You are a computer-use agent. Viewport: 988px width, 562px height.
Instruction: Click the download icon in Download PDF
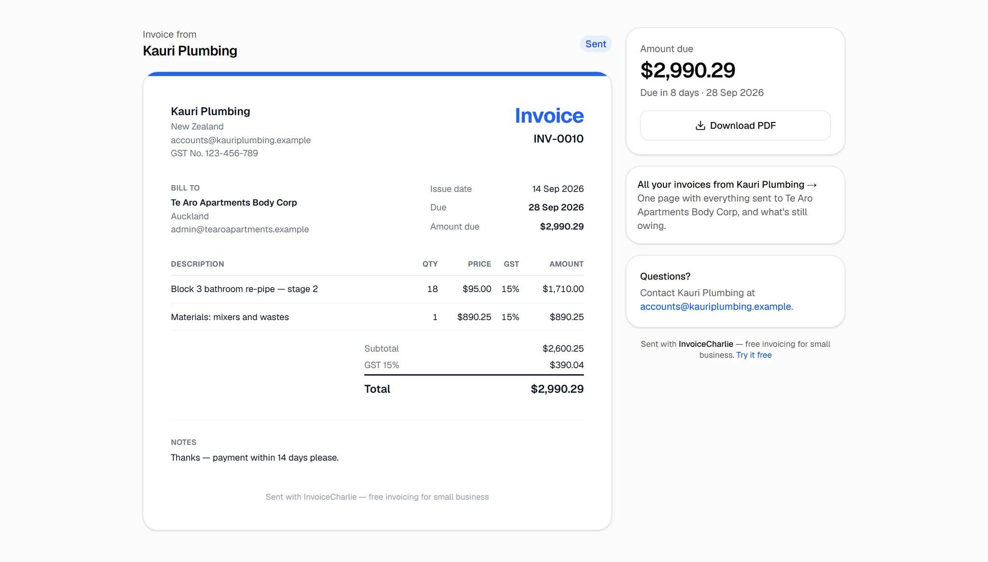click(700, 126)
